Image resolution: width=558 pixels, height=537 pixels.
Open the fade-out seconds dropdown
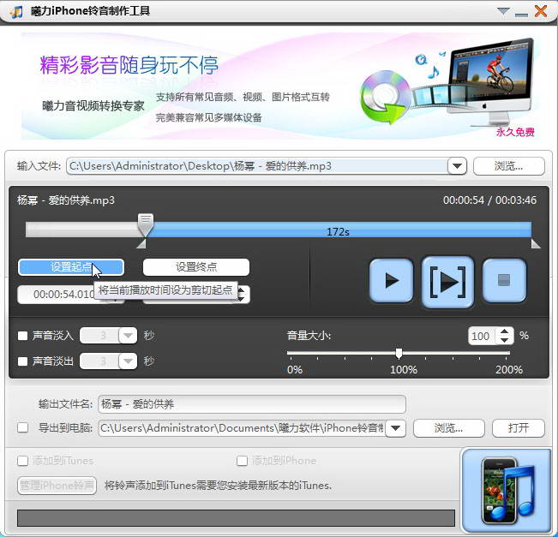tap(128, 361)
